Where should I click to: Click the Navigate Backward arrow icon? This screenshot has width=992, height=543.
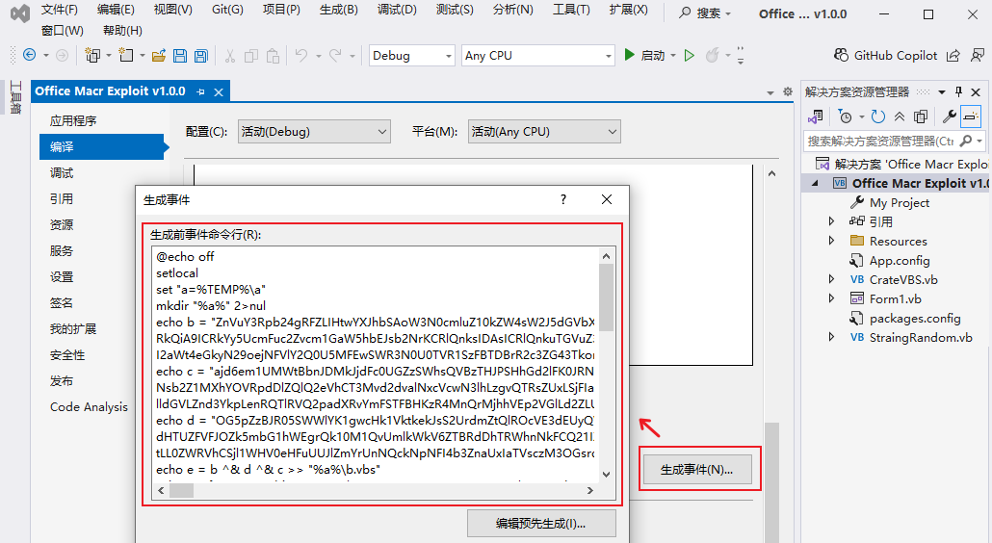pos(29,55)
